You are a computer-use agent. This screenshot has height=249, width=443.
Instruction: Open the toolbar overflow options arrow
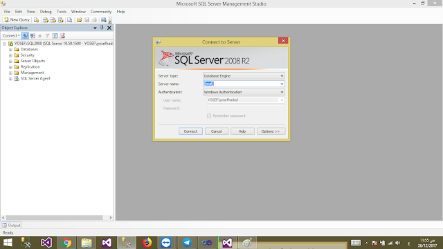pyautogui.click(x=110, y=21)
